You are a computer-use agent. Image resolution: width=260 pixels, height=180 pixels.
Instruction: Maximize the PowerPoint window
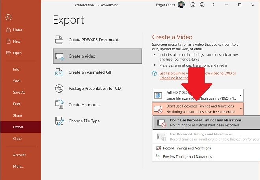[240, 5]
